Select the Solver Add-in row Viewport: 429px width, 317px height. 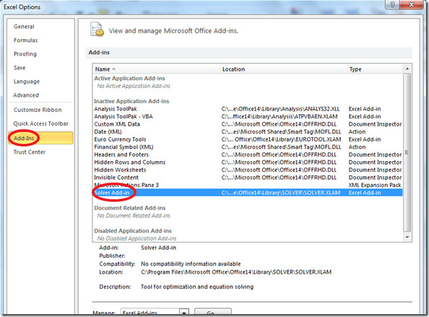pos(248,193)
